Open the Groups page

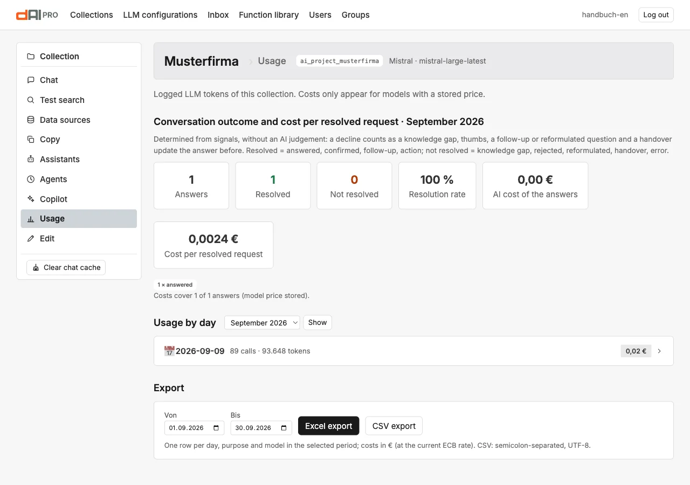356,15
